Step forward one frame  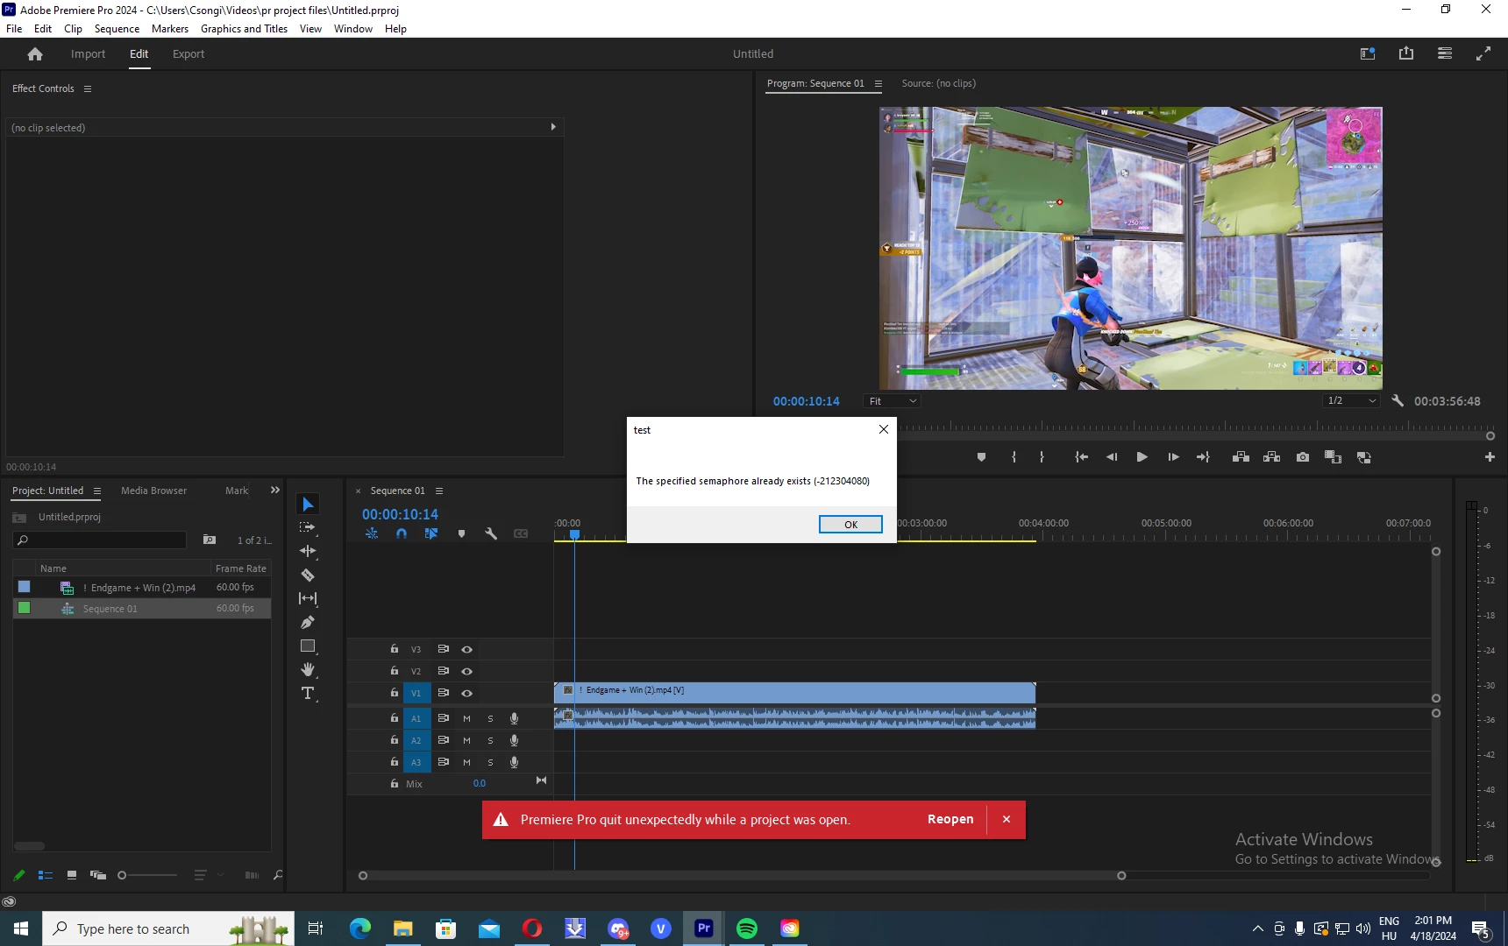tap(1173, 457)
